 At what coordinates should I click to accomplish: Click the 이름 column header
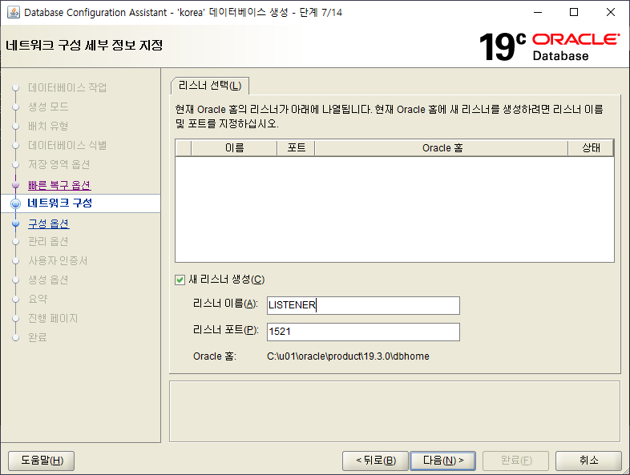pos(234,148)
